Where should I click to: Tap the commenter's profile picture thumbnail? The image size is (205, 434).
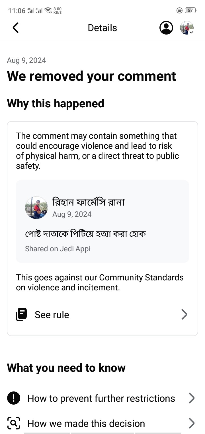(36, 208)
